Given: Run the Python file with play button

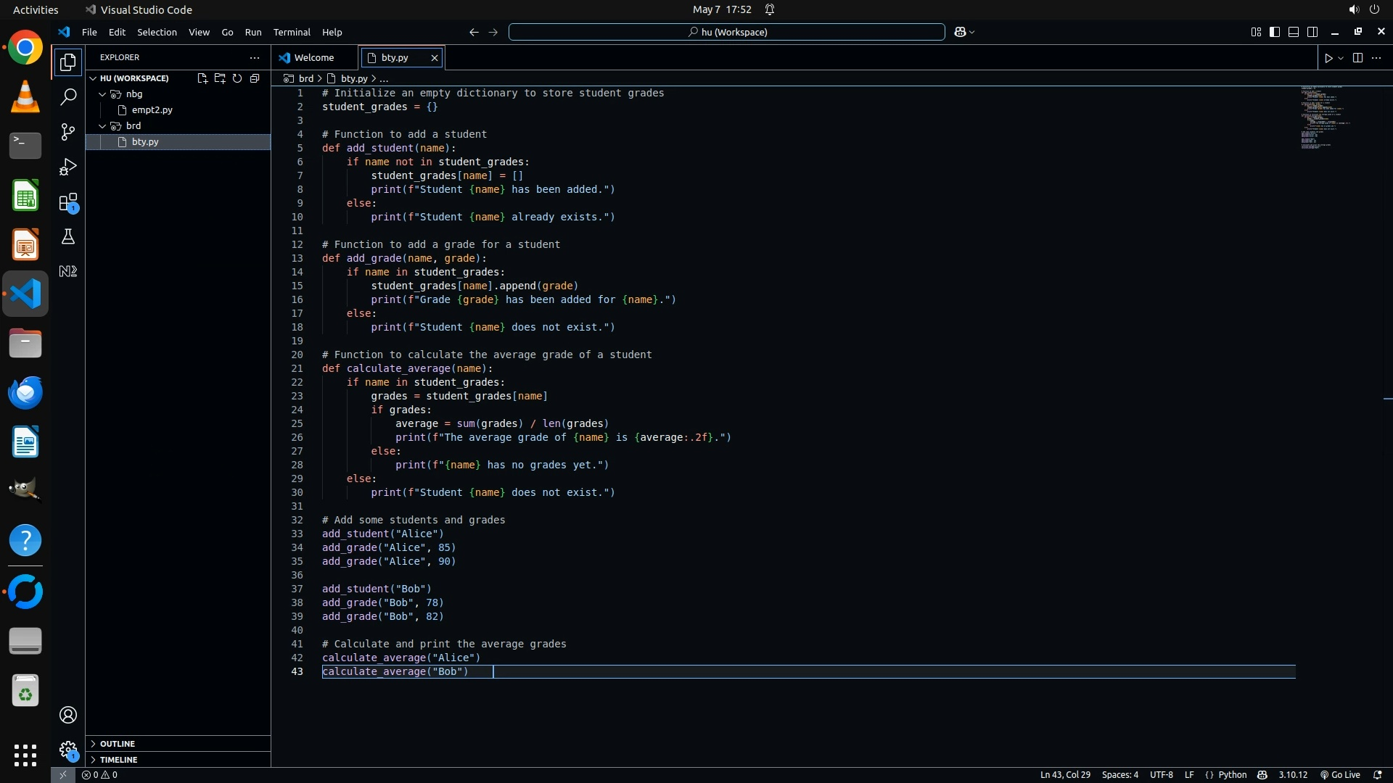Looking at the screenshot, I should (x=1328, y=58).
